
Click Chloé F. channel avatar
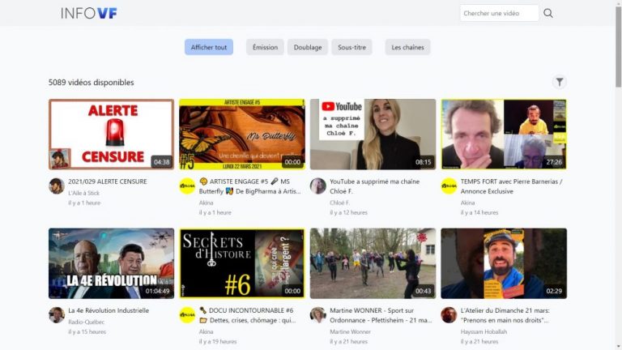[x=318, y=186]
